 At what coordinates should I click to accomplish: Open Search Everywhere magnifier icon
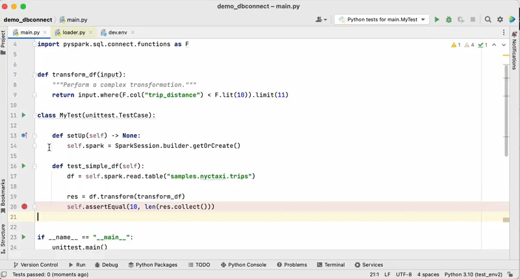(x=487, y=19)
